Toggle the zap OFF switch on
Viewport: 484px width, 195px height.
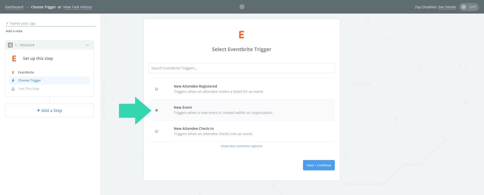(x=469, y=7)
